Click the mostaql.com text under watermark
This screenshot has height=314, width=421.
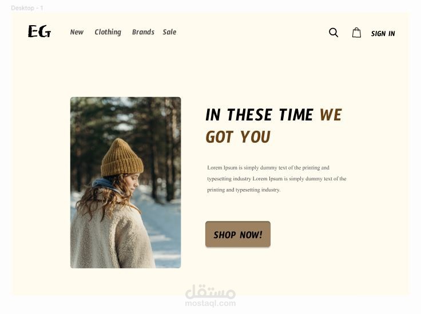(210, 303)
